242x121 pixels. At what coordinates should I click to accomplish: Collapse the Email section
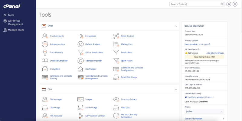[176, 26]
